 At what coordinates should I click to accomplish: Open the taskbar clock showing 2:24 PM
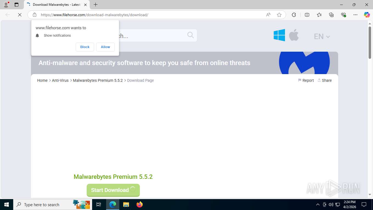pyautogui.click(x=350, y=205)
